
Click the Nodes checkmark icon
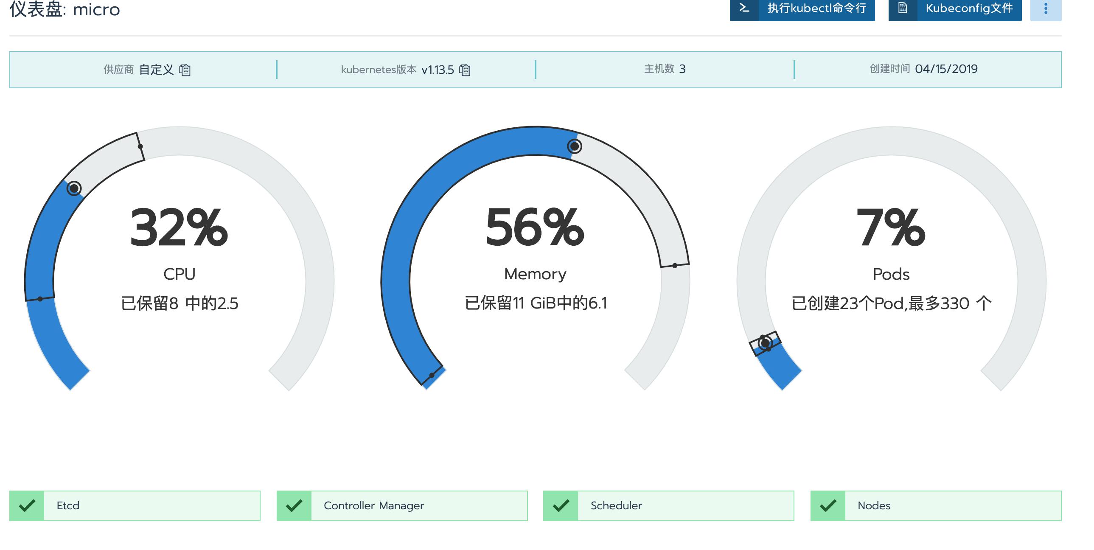point(828,505)
